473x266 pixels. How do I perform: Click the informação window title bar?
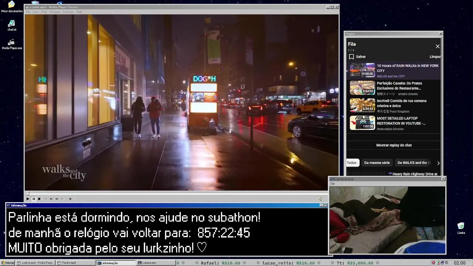pos(167,205)
